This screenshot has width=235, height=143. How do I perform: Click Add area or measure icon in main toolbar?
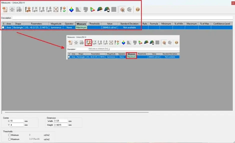(x=28, y=9)
